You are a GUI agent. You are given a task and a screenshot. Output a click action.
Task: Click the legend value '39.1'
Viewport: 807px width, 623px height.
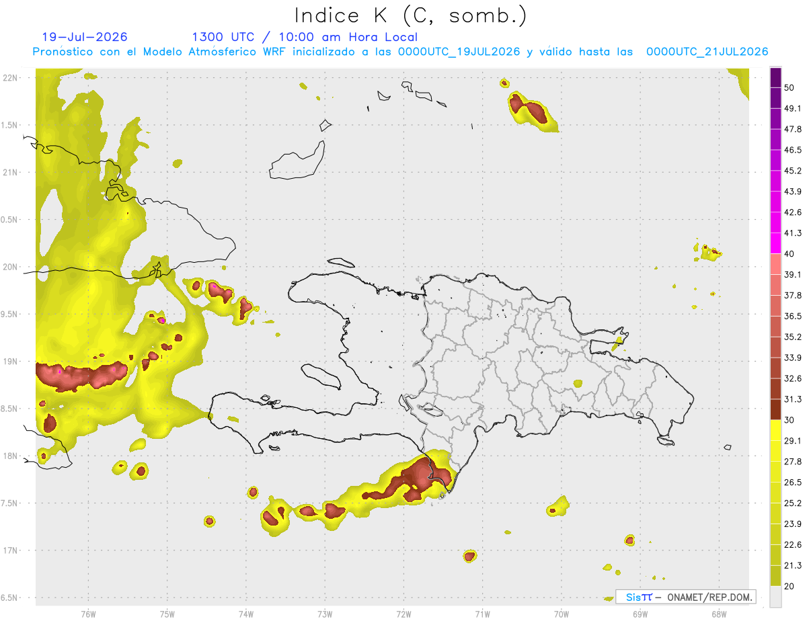click(x=793, y=274)
